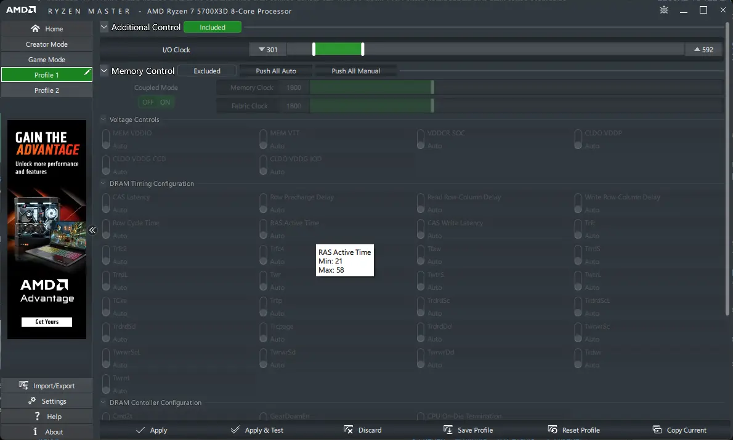This screenshot has height=440, width=733.
Task: Collapse the Voltage Controls section
Action: click(103, 119)
